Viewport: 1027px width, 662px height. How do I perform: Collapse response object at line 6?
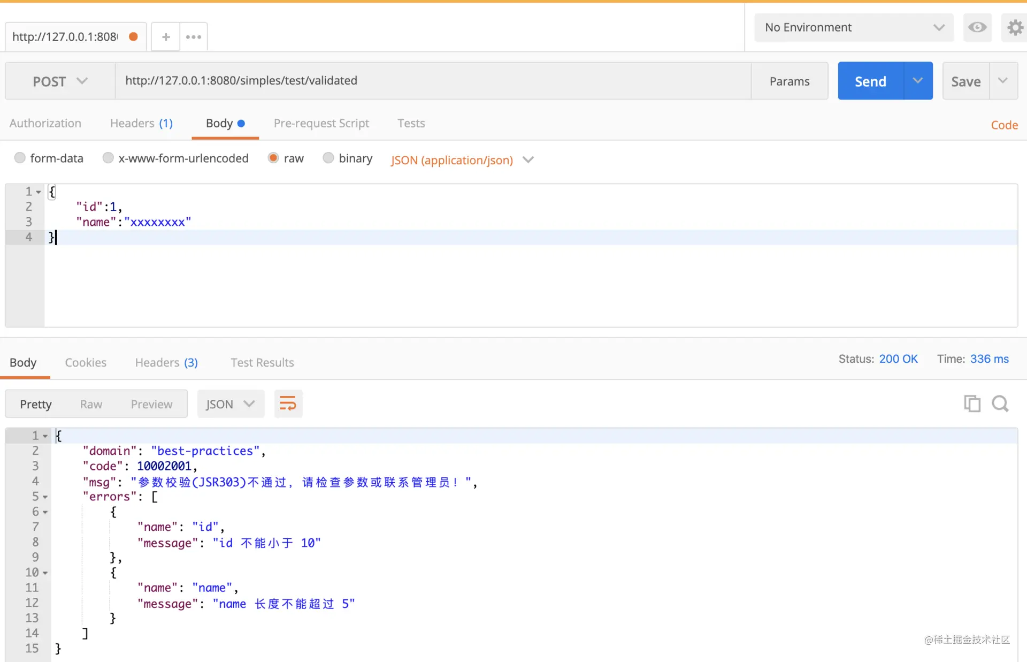pos(45,512)
